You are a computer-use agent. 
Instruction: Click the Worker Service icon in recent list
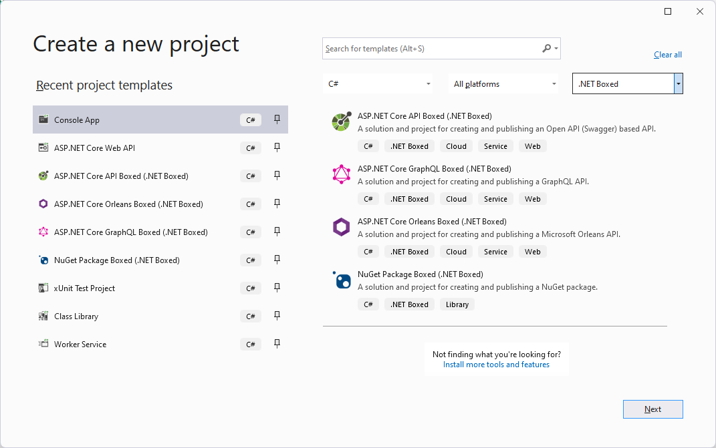(x=43, y=345)
